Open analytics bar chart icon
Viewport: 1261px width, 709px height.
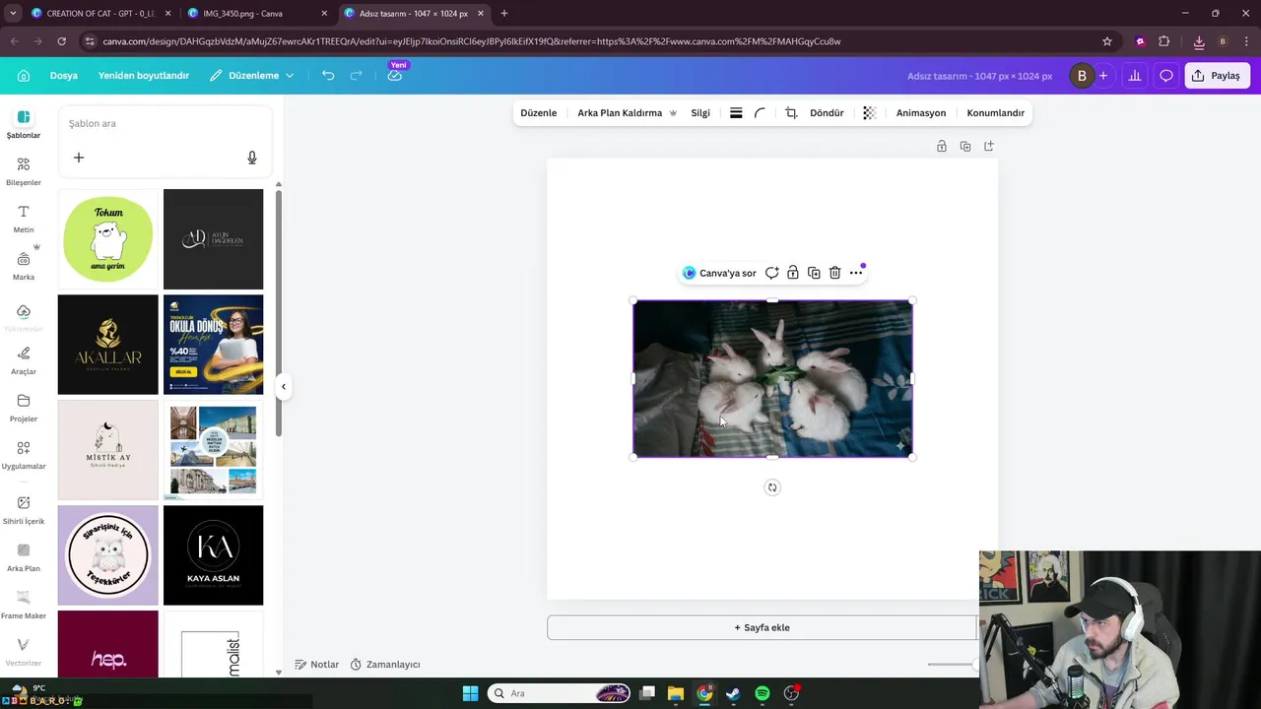coord(1135,76)
